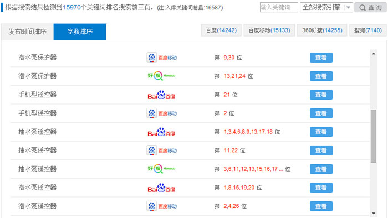Click keyword 潜水泵遥控器 in Baidu row
The height and width of the screenshot is (218, 388).
coord(37,188)
